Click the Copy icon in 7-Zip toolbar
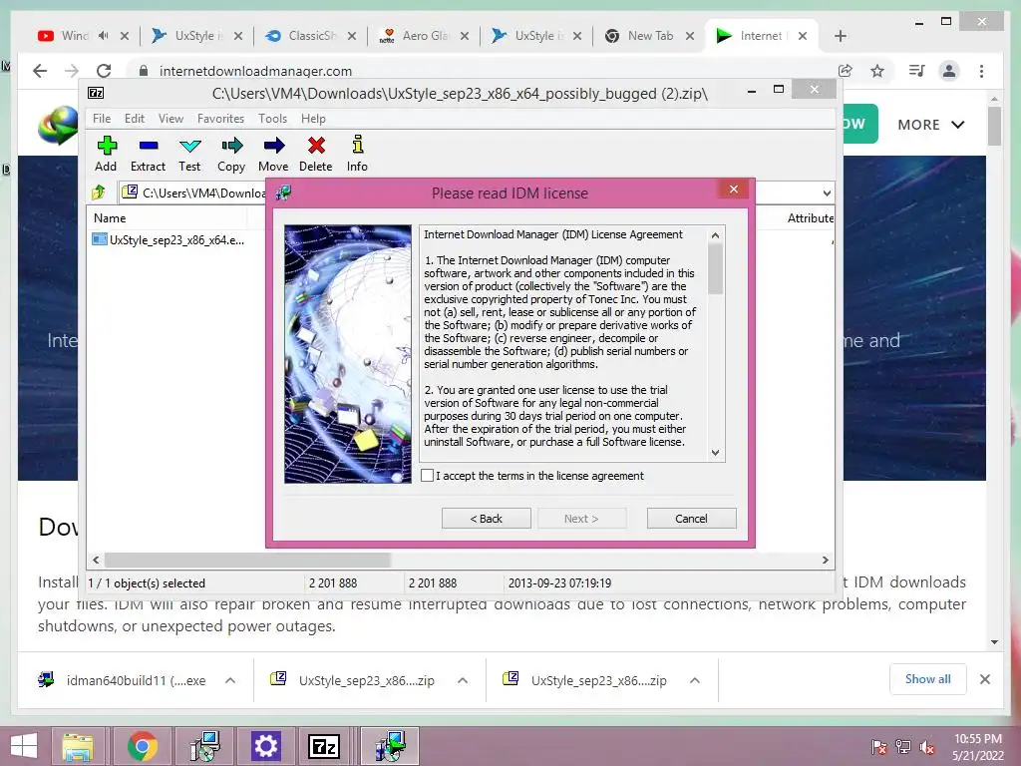1021x766 pixels. tap(231, 155)
